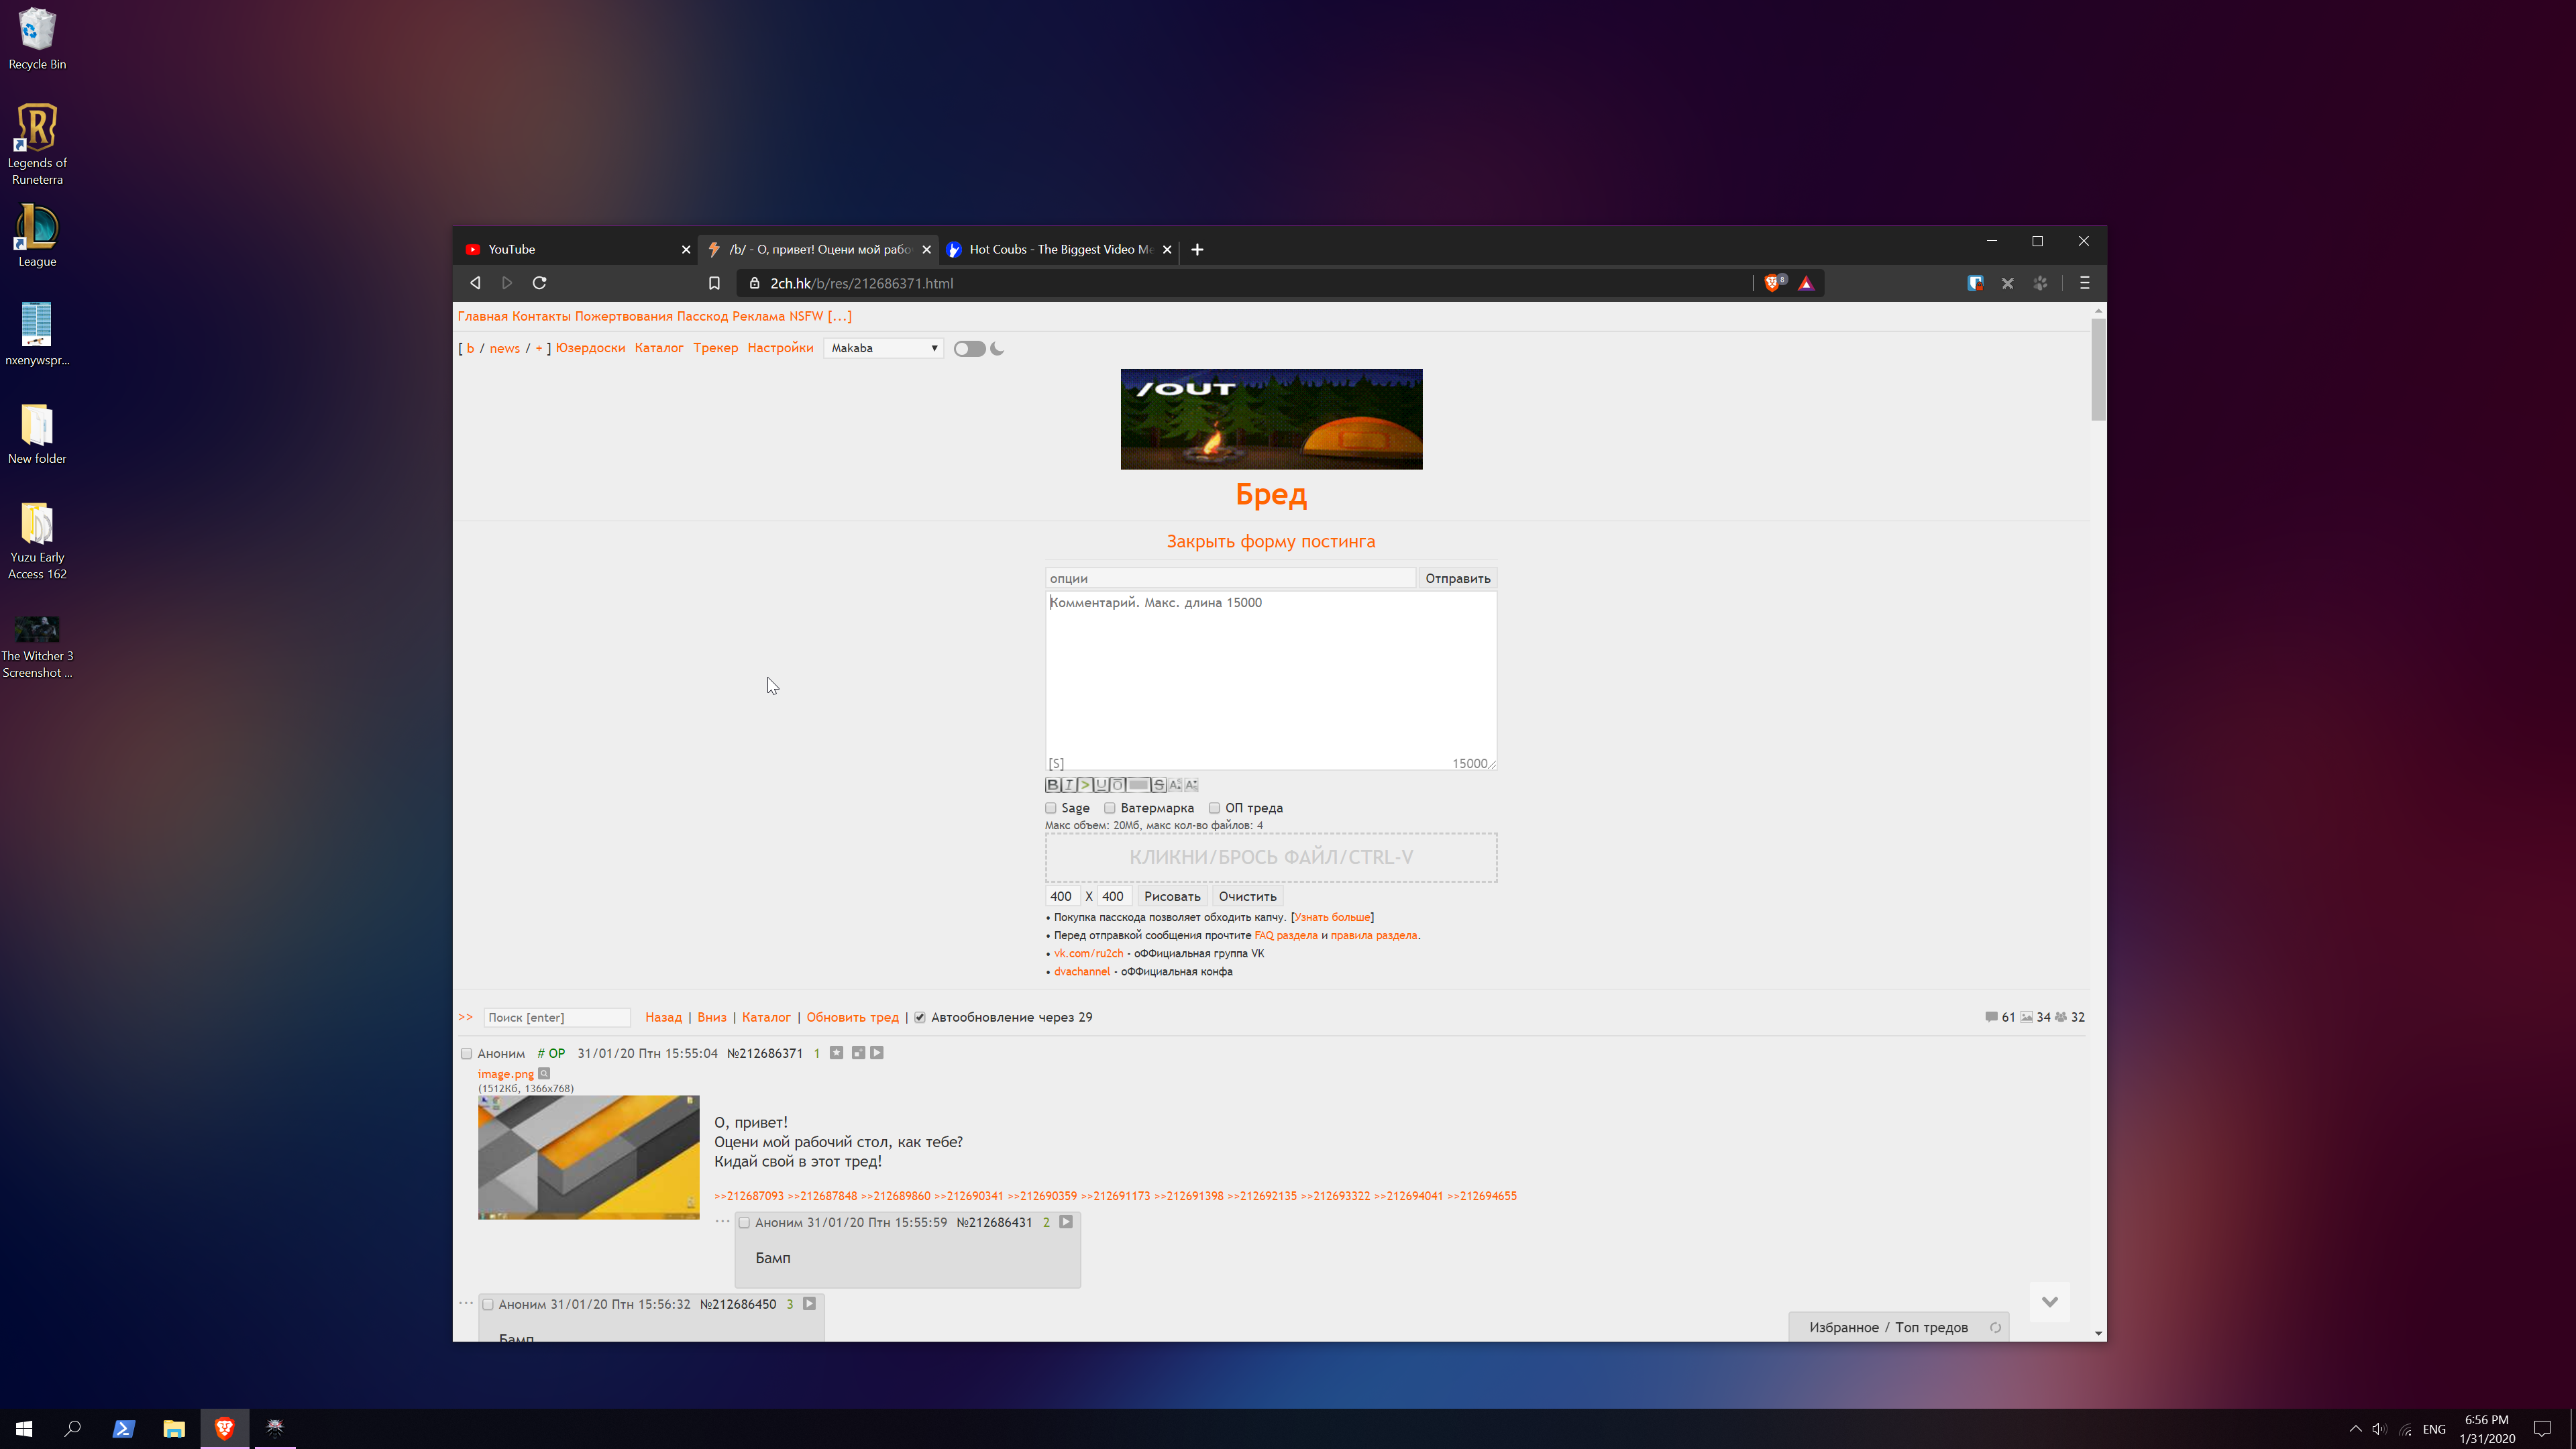Check the ОП треда checkbox
Viewport: 2576px width, 1449px height.
(1215, 808)
